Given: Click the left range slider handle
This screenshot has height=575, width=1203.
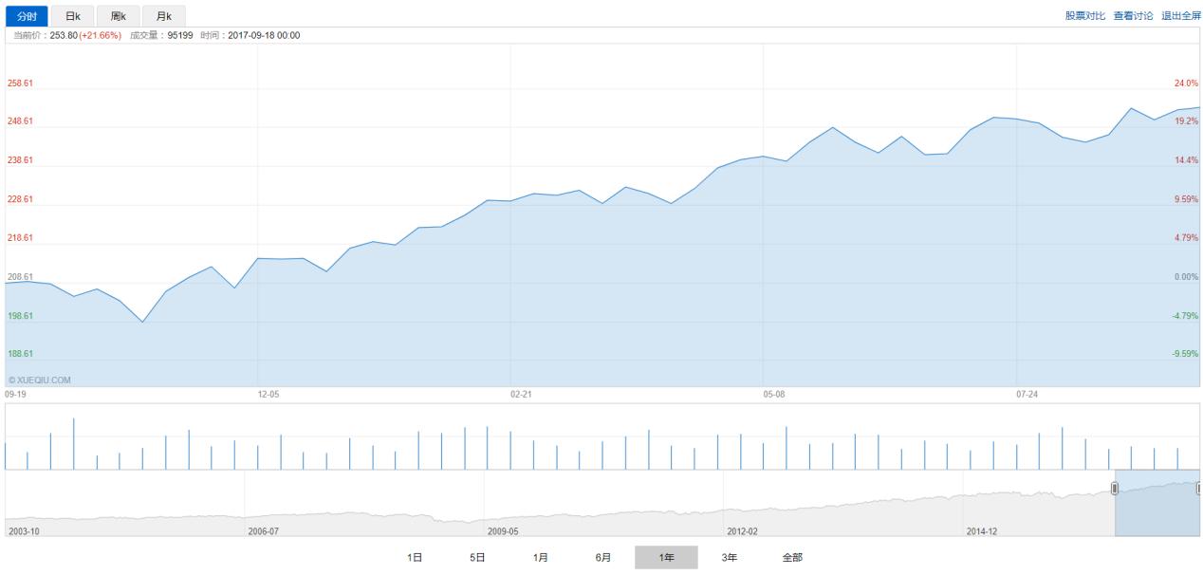Looking at the screenshot, I should 1115,488.
